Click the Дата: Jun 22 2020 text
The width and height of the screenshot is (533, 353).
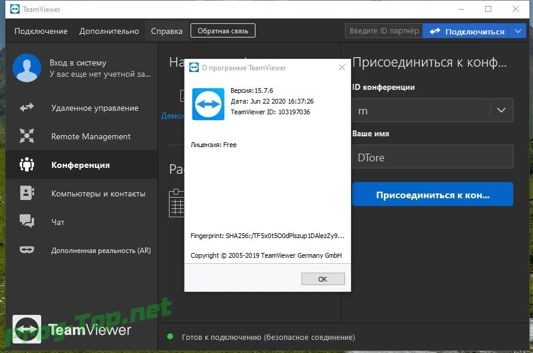click(272, 101)
